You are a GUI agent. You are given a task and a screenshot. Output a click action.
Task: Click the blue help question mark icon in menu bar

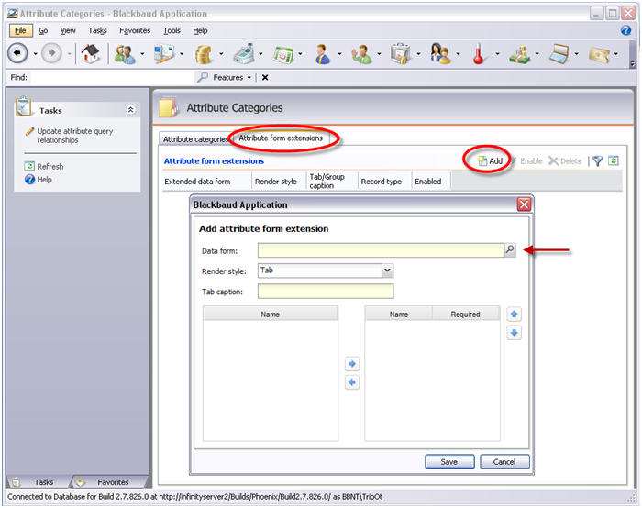pos(626,30)
